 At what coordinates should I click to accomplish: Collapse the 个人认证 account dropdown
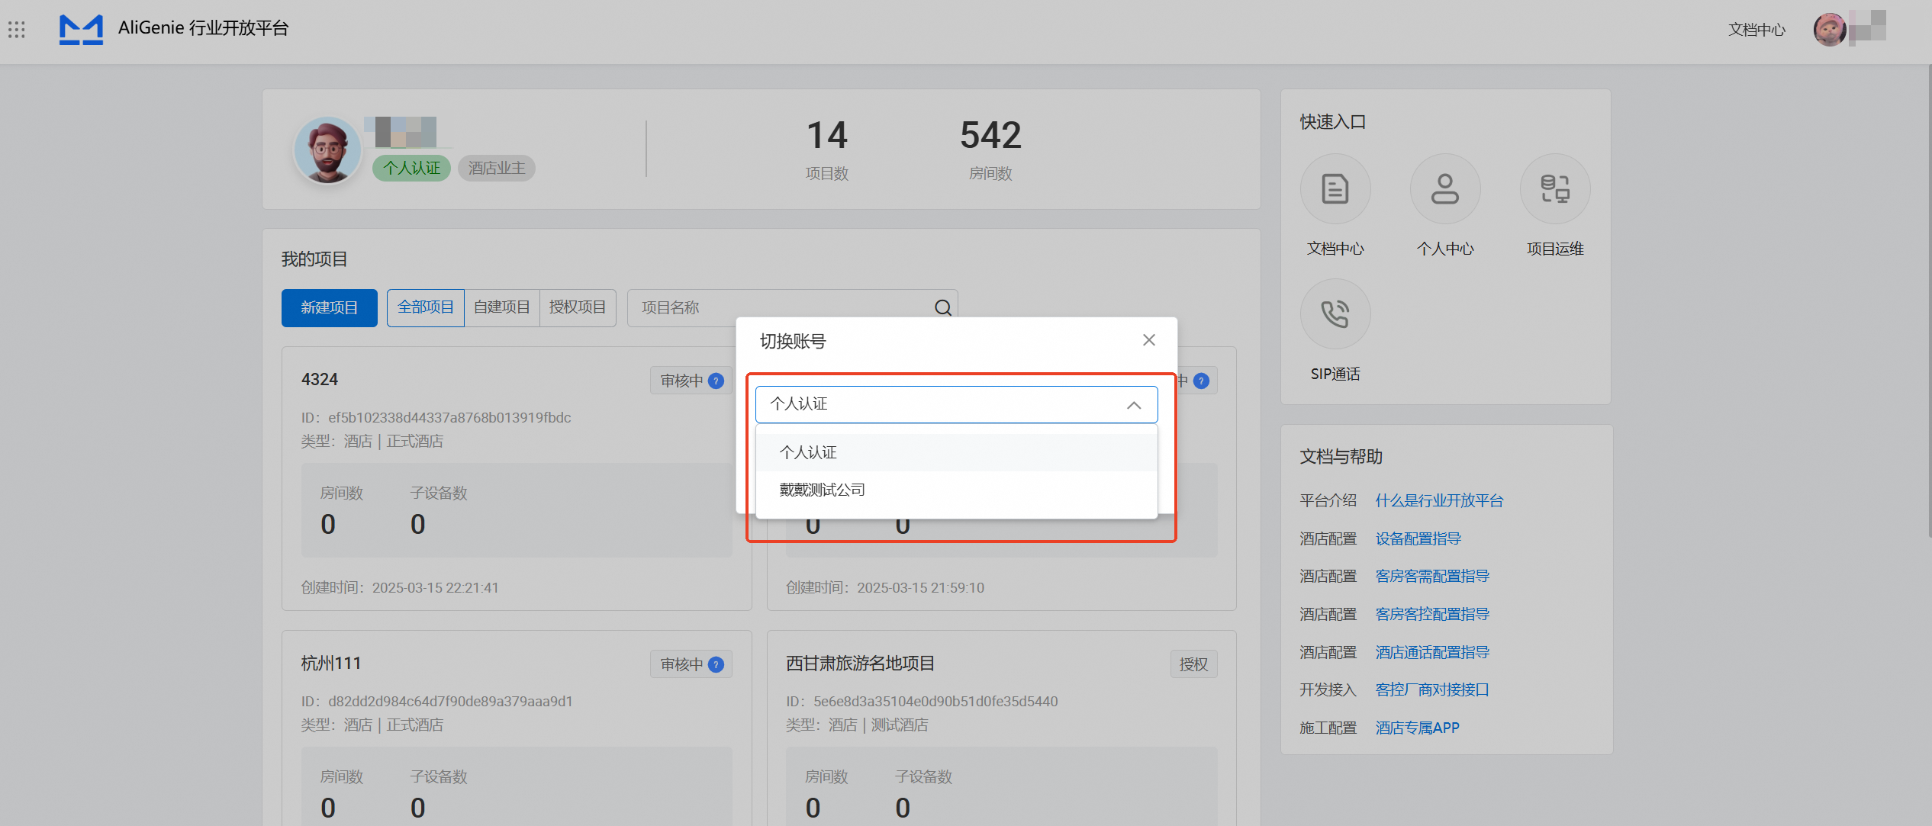pos(1134,405)
